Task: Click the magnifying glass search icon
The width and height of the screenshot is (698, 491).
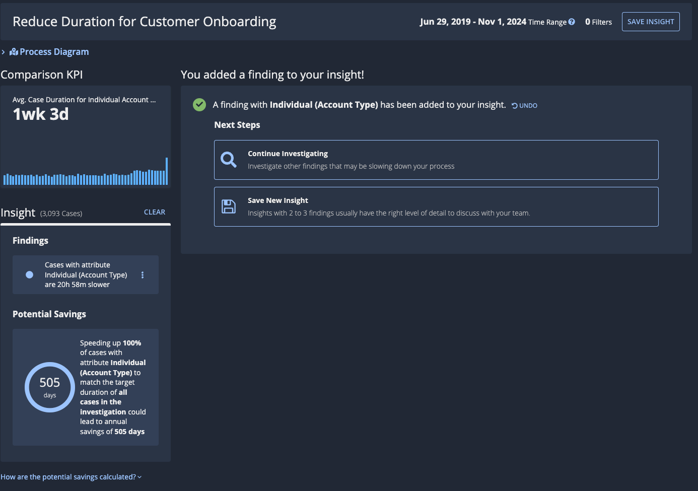Action: click(x=229, y=160)
